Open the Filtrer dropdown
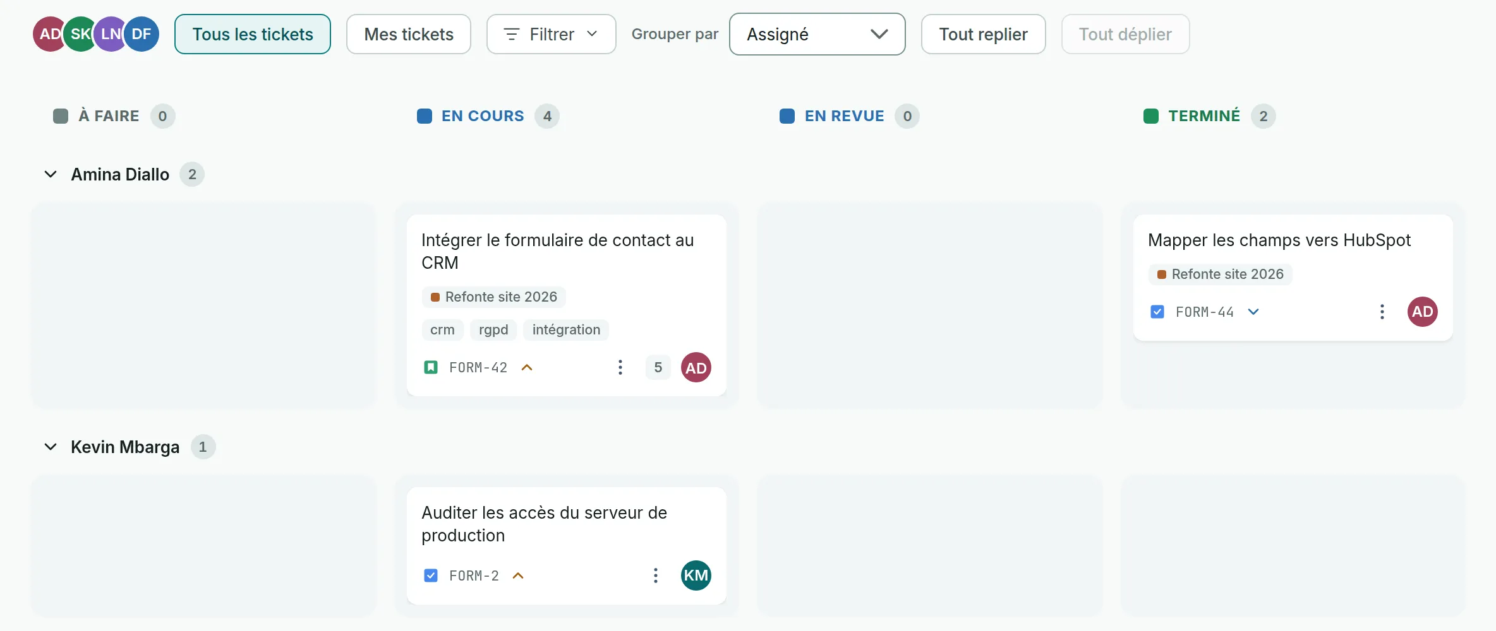This screenshot has height=631, width=1496. pos(552,34)
